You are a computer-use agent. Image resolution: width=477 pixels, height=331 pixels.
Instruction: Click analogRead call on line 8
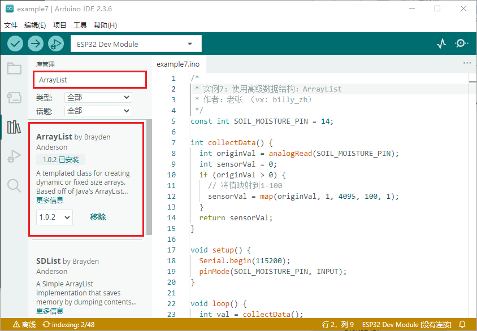click(x=290, y=153)
